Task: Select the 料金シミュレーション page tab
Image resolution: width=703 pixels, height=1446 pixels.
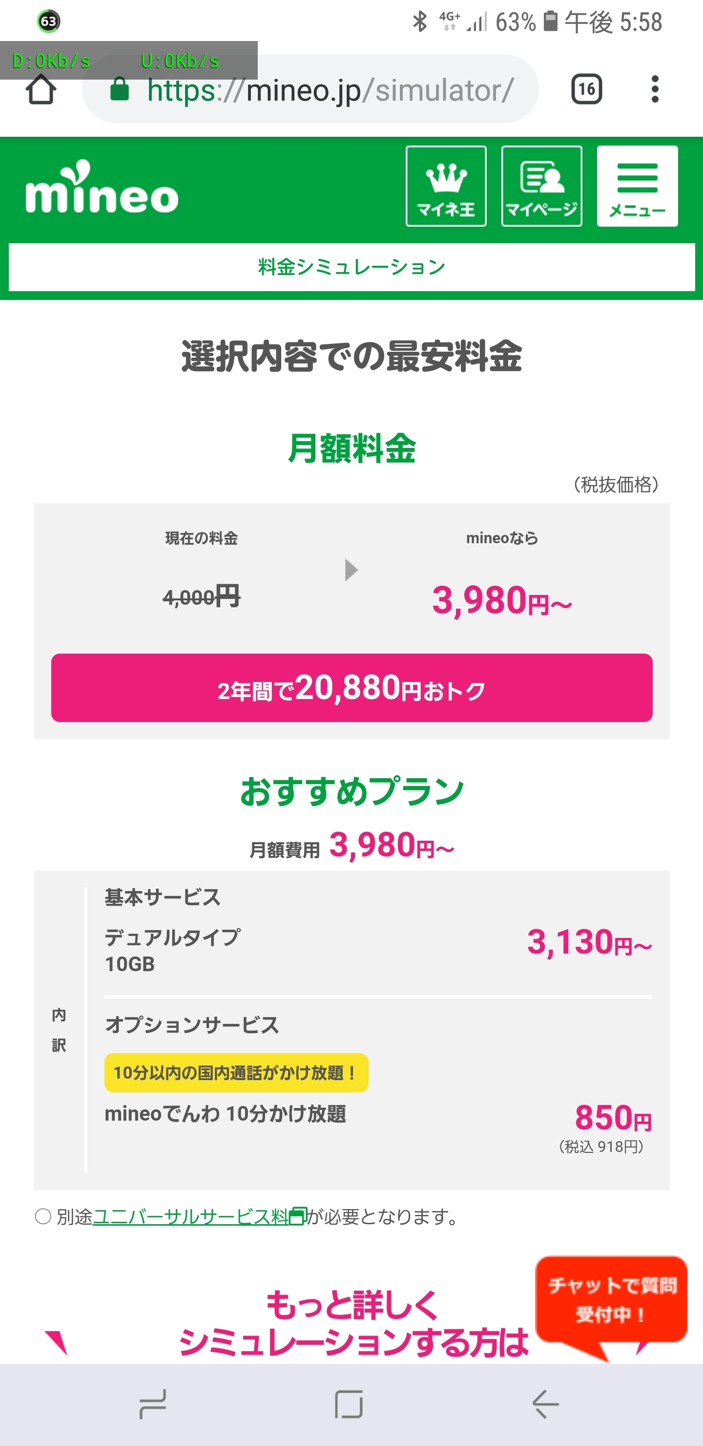Action: coord(351,267)
